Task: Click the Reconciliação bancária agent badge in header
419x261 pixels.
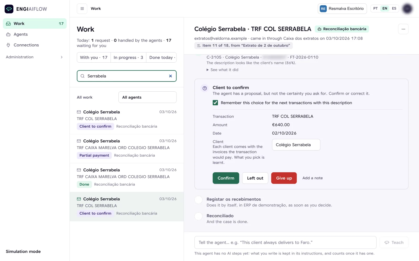Action: [x=342, y=29]
